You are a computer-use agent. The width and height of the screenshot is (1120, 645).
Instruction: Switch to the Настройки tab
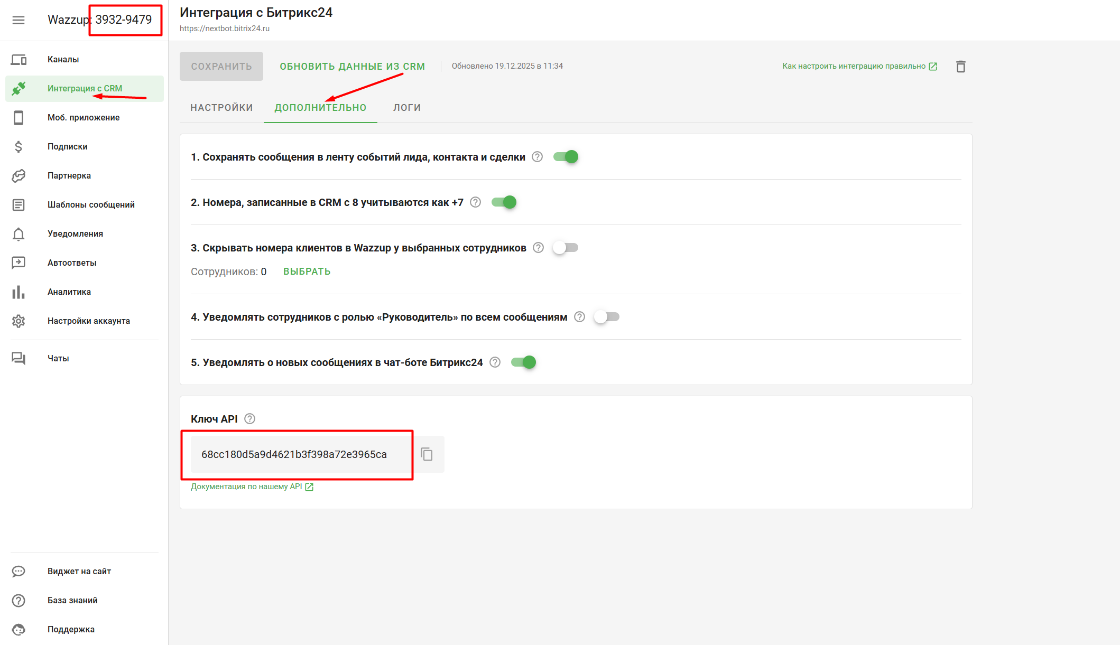221,108
